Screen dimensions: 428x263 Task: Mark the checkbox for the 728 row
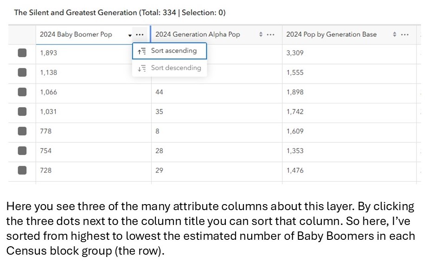22,170
